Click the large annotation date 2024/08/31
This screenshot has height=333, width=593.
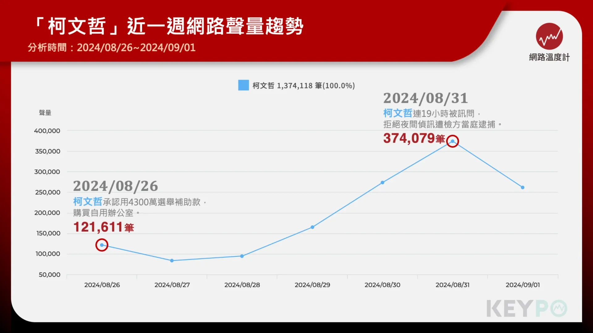click(426, 98)
